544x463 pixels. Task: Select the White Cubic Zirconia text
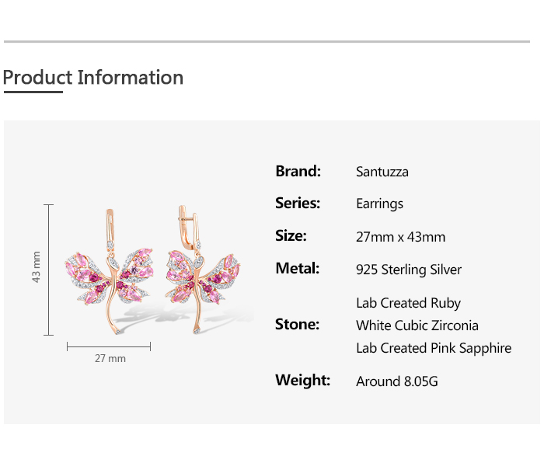tap(417, 325)
